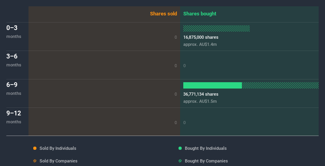Toggle Bought By Individuals legend item
The image size is (325, 166).
coord(203,148)
